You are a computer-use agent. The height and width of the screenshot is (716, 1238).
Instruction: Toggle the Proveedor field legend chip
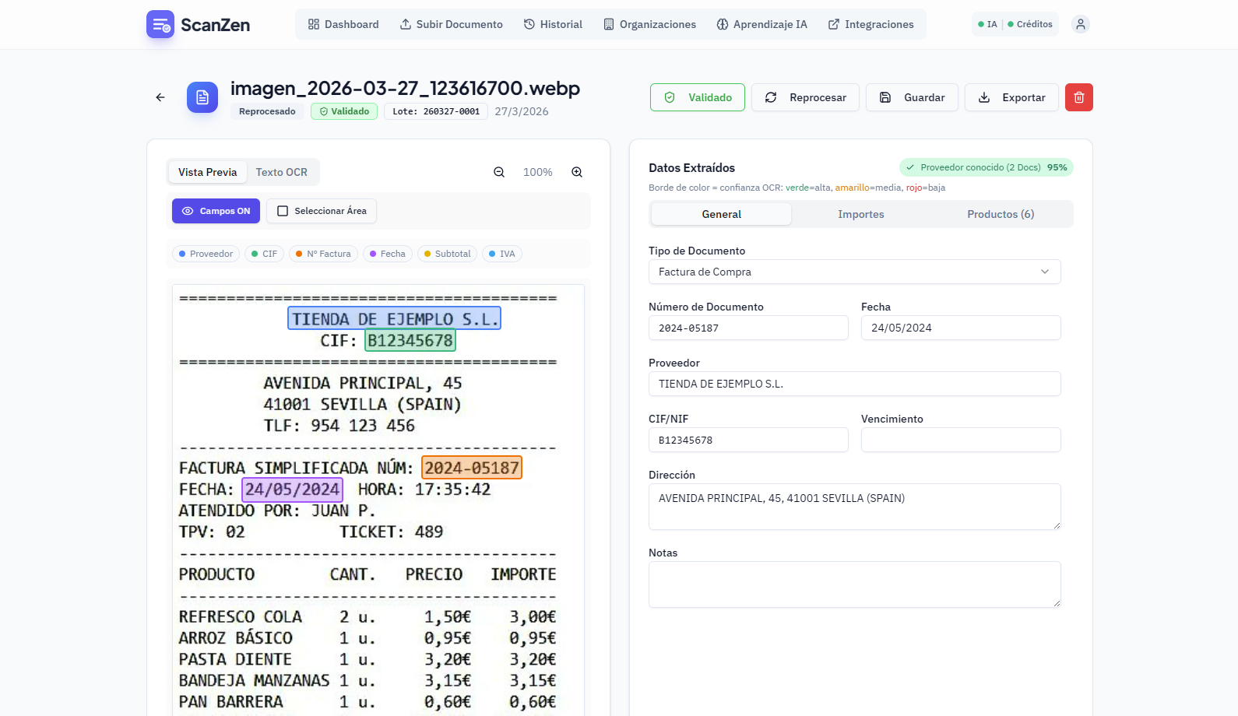pyautogui.click(x=206, y=254)
